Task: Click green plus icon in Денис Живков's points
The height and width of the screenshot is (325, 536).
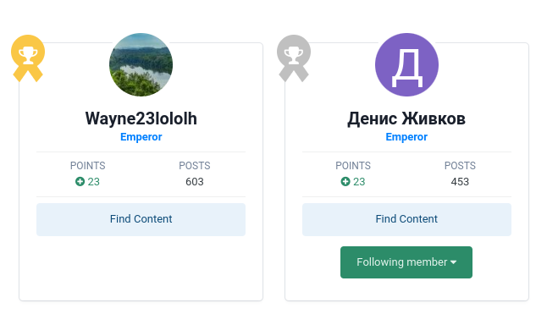Action: [345, 181]
